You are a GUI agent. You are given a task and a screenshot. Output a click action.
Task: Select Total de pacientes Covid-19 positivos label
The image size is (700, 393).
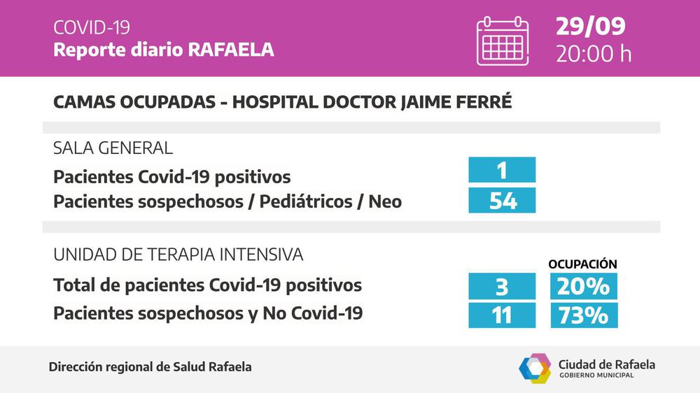pyautogui.click(x=208, y=285)
